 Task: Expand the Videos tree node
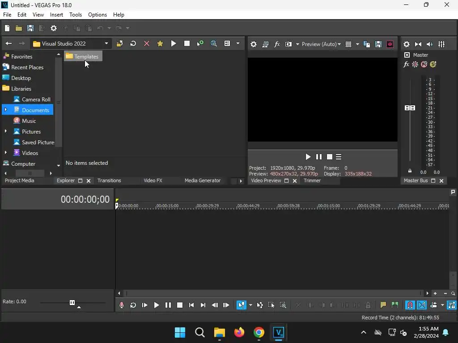coord(5,153)
